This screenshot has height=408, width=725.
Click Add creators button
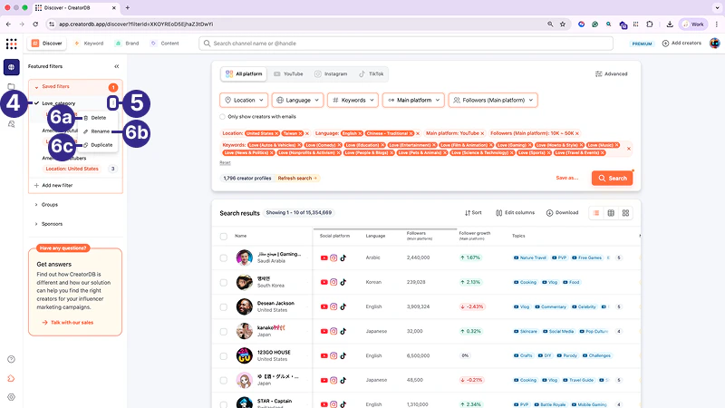pyautogui.click(x=681, y=43)
